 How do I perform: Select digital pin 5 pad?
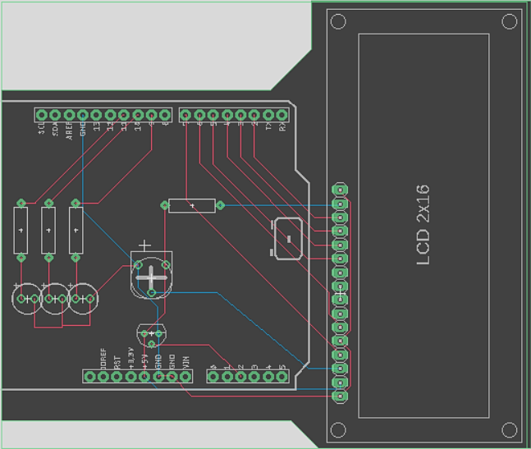point(213,115)
